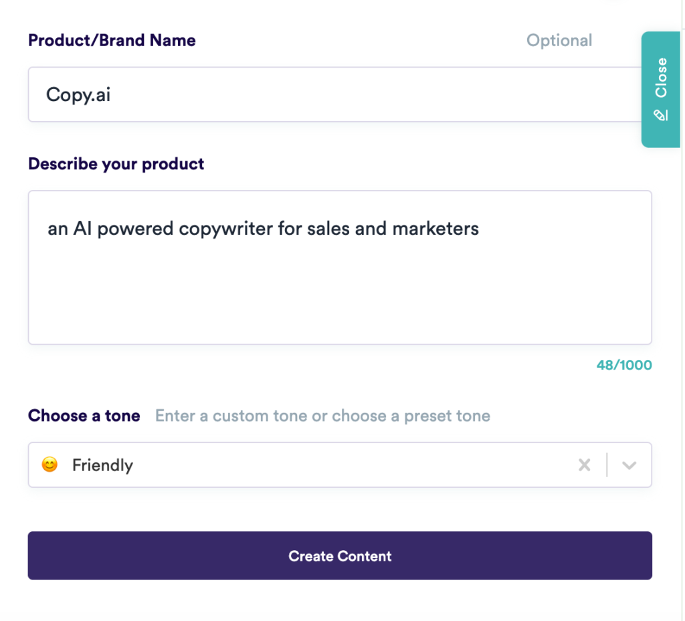Viewport: 685px width, 621px height.
Task: Select the teal tab on the right edge
Action: (x=661, y=87)
